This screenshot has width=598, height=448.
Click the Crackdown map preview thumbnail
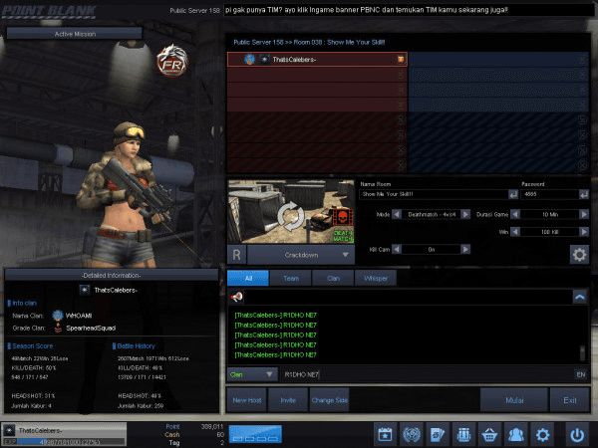[x=291, y=211]
